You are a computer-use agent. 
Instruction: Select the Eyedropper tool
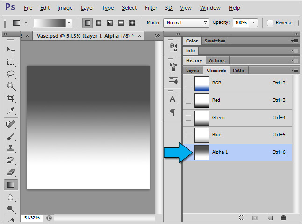(11, 110)
